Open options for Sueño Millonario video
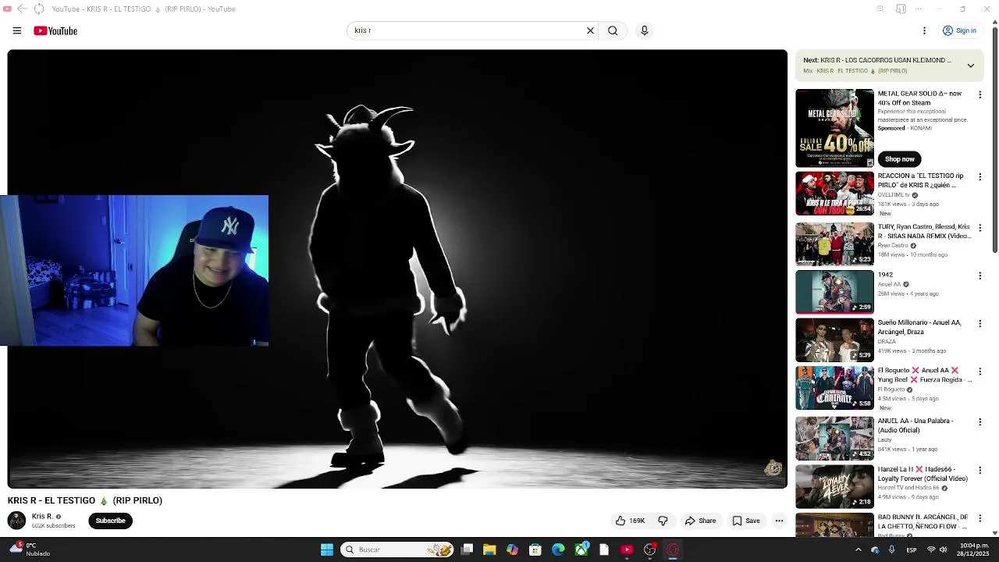Viewport: 999px width, 562px height. 980,323
